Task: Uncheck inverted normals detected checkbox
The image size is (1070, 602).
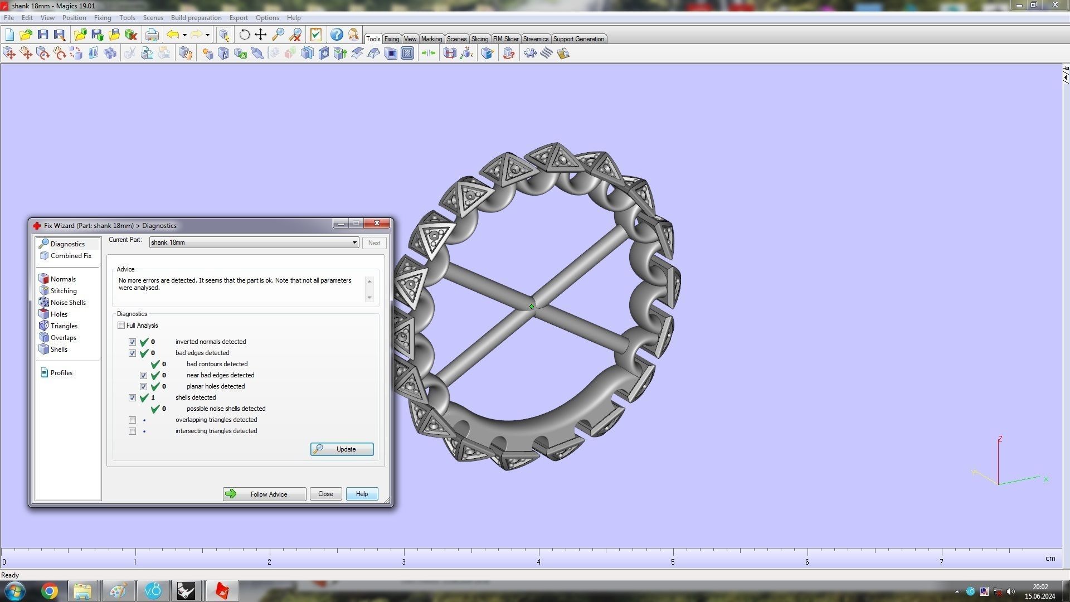Action: click(132, 342)
